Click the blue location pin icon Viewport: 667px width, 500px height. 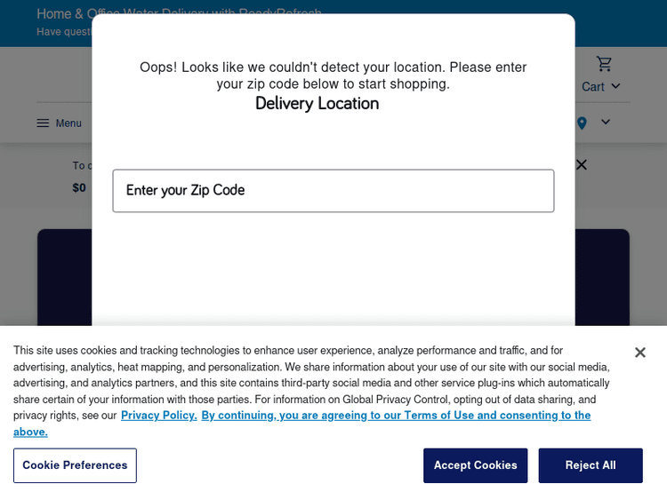(x=582, y=123)
